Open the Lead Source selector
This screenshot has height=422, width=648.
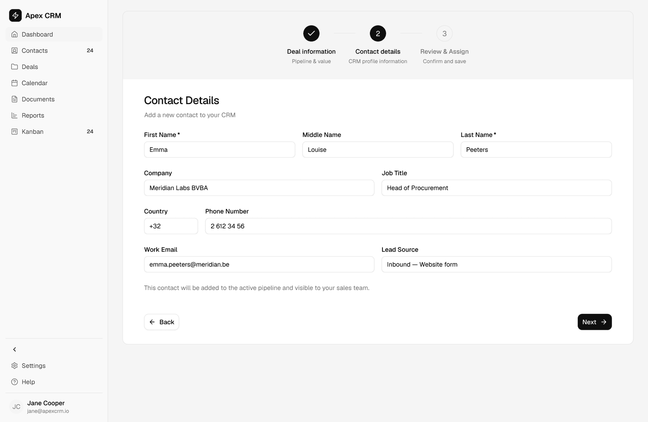tap(496, 264)
